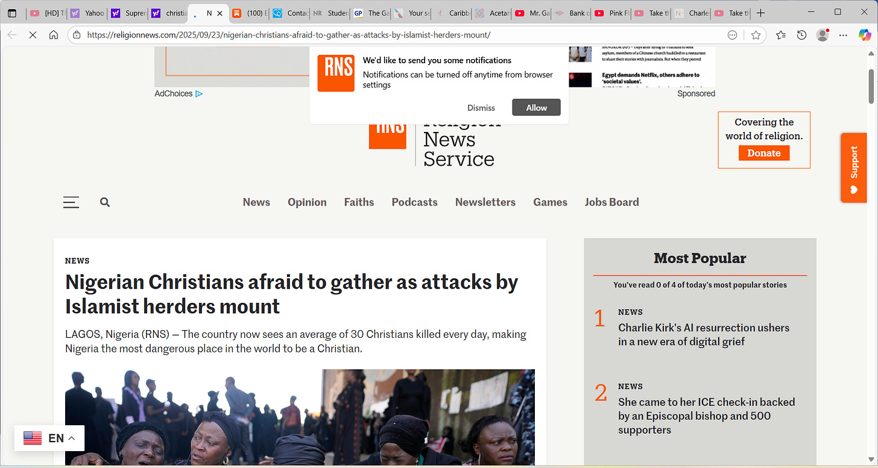Open the site hamburger menu
Screen dimensions: 878x468
(71, 202)
